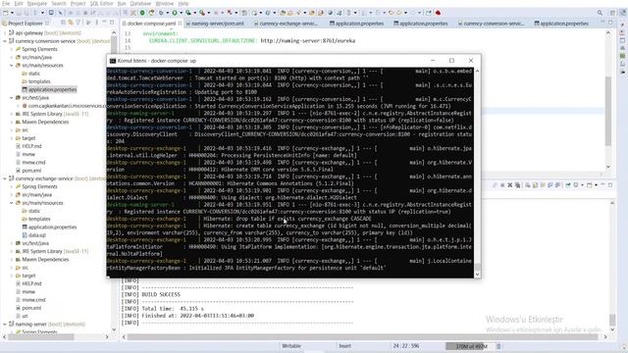
Task: Click the Coverage run toolbar icon
Action: [187, 13]
